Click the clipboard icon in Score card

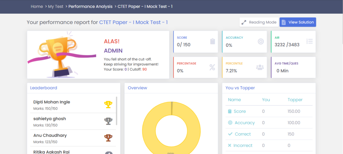(212, 41)
